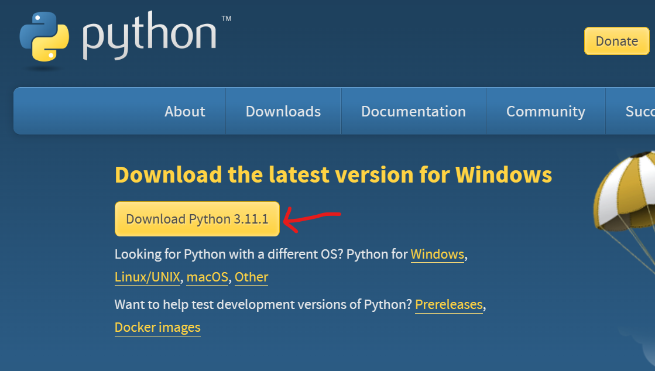Click 'Download the latest version for Windows' heading
The height and width of the screenshot is (371, 655).
pos(333,174)
